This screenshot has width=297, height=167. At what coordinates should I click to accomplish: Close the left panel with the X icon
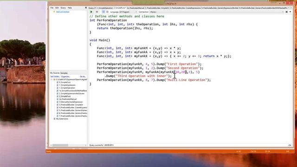(x=86, y=8)
